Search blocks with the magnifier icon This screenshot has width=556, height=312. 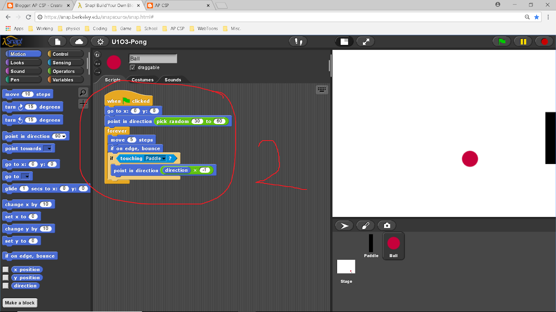pyautogui.click(x=83, y=92)
